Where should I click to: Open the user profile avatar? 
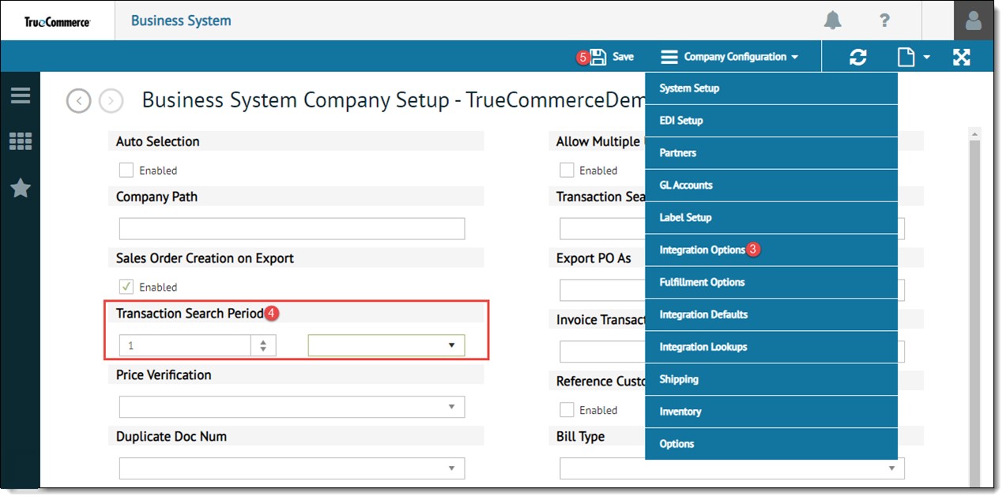point(974,20)
